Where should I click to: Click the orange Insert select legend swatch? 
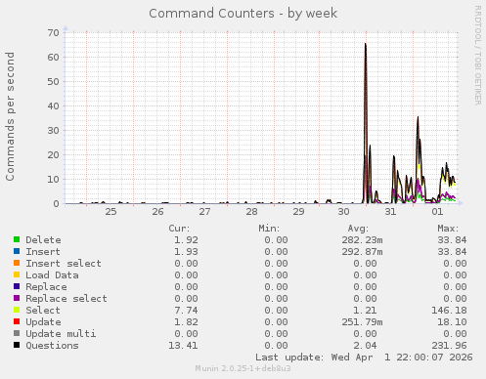click(17, 263)
